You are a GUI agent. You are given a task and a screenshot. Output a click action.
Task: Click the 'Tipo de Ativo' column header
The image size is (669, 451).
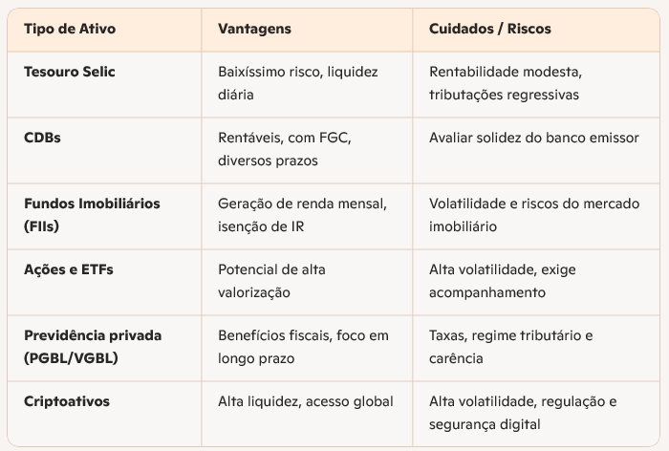[x=70, y=29]
